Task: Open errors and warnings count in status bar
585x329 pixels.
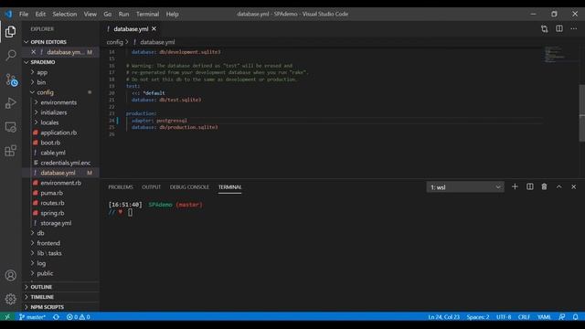Action: tap(78, 317)
